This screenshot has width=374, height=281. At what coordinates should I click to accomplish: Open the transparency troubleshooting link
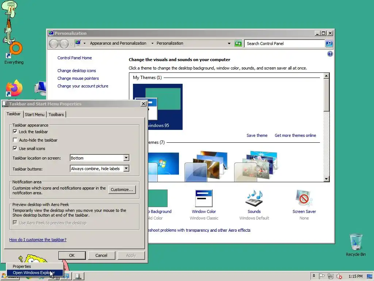[x=199, y=230]
